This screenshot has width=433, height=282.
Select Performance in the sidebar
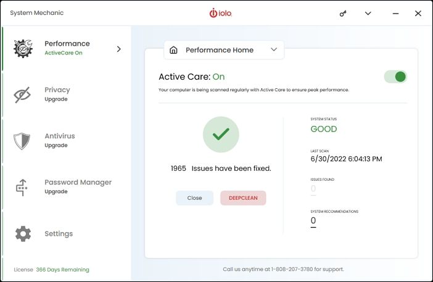pyautogui.click(x=67, y=48)
